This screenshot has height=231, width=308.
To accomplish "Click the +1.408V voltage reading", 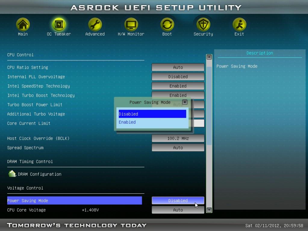I will (90, 210).
